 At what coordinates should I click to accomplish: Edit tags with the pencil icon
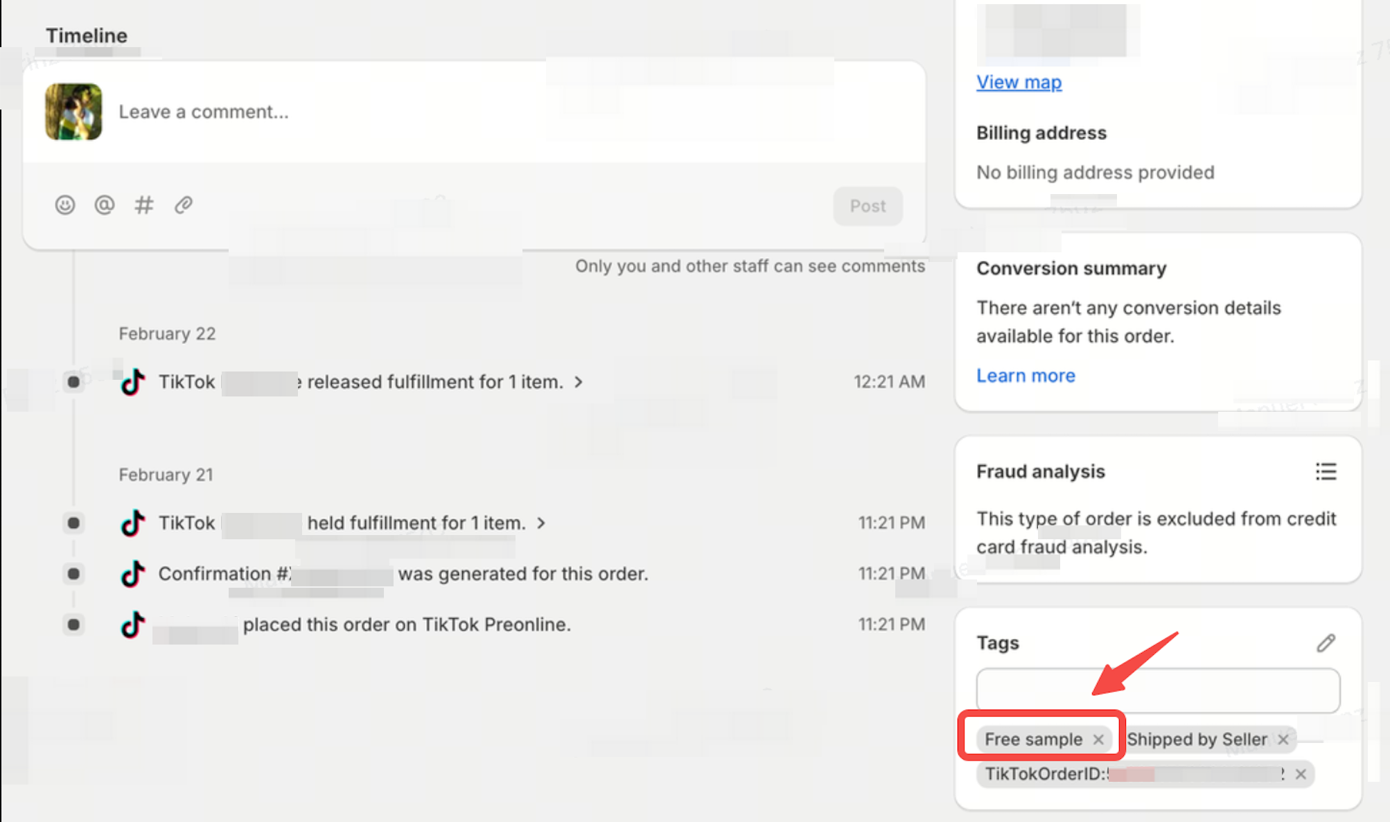1326,643
